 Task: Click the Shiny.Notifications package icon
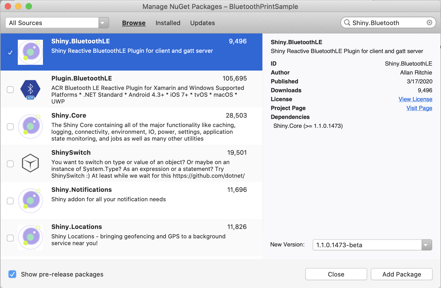coord(30,201)
